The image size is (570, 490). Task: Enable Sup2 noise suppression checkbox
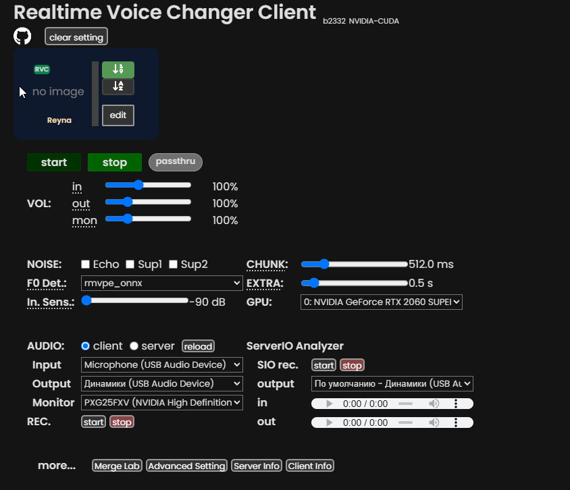pos(174,264)
